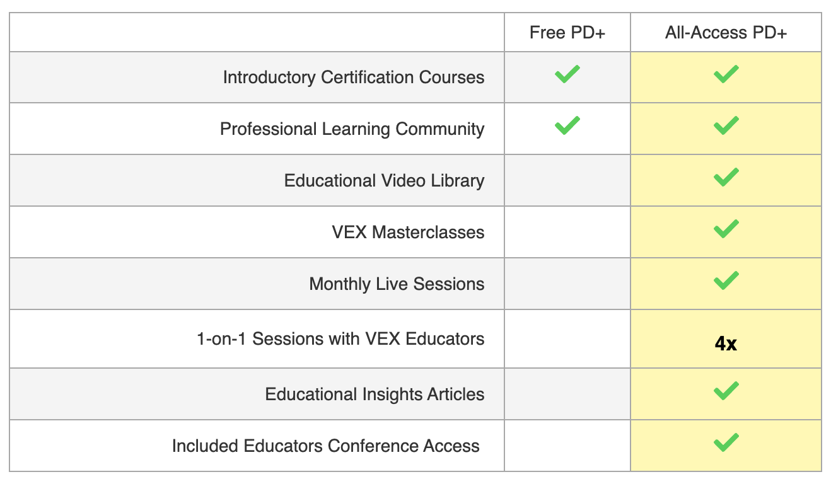This screenshot has width=831, height=484.
Task: Click All-Access checkmark for VEX Masterclasses
Action: tap(726, 229)
